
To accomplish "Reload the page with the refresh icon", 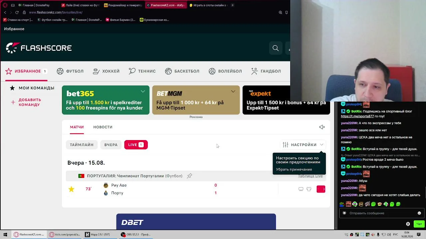I will click(x=17, y=13).
